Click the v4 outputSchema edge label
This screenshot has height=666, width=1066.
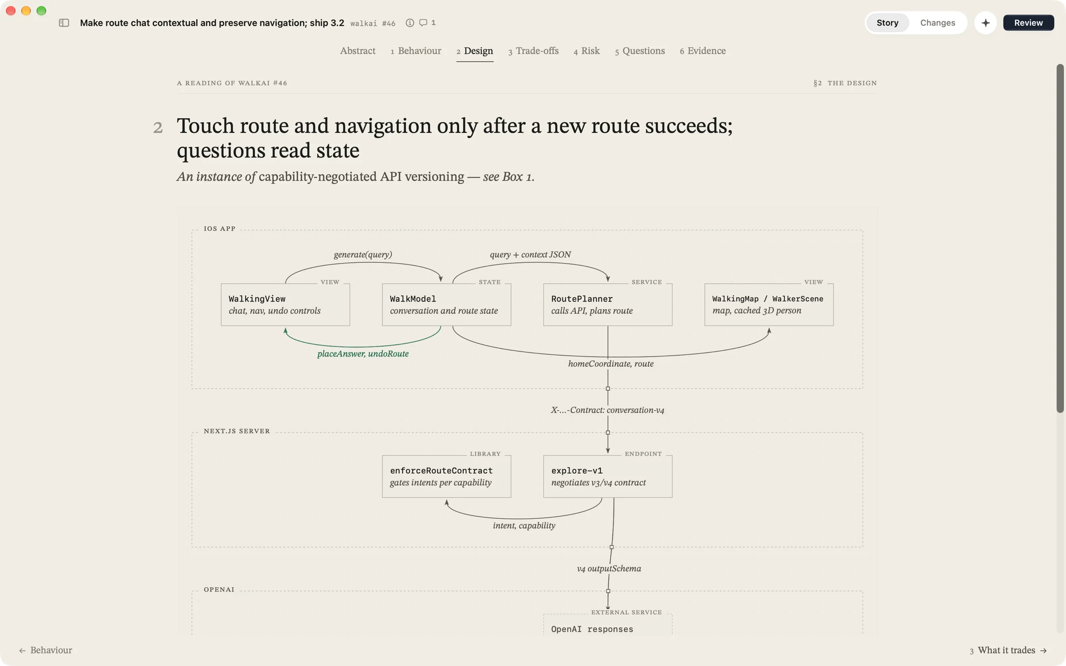click(x=609, y=569)
